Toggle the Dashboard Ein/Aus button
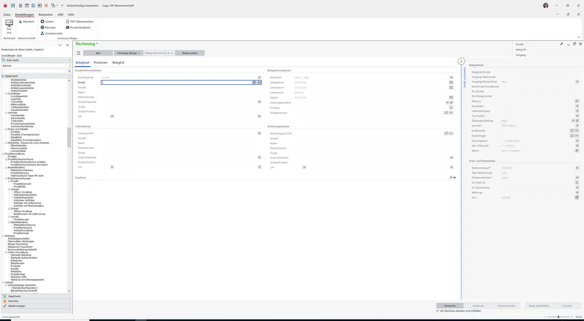Image resolution: width=584 pixels, height=321 pixels. [x=9, y=26]
